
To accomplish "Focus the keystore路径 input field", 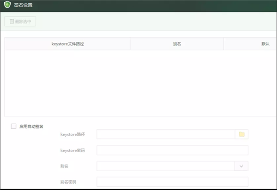I will point(165,134).
